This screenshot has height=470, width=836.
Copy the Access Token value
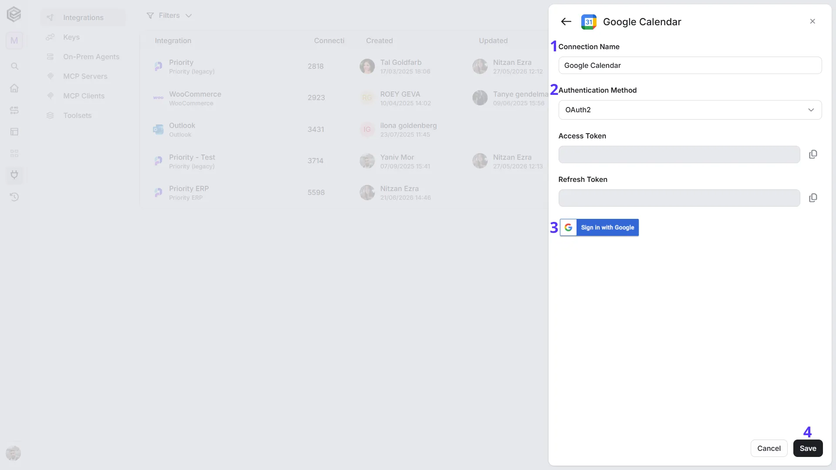point(813,154)
